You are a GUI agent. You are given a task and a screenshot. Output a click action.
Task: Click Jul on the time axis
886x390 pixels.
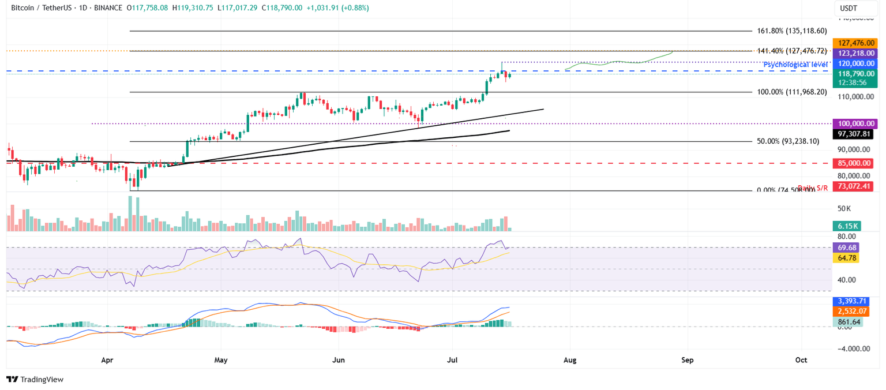tap(452, 360)
